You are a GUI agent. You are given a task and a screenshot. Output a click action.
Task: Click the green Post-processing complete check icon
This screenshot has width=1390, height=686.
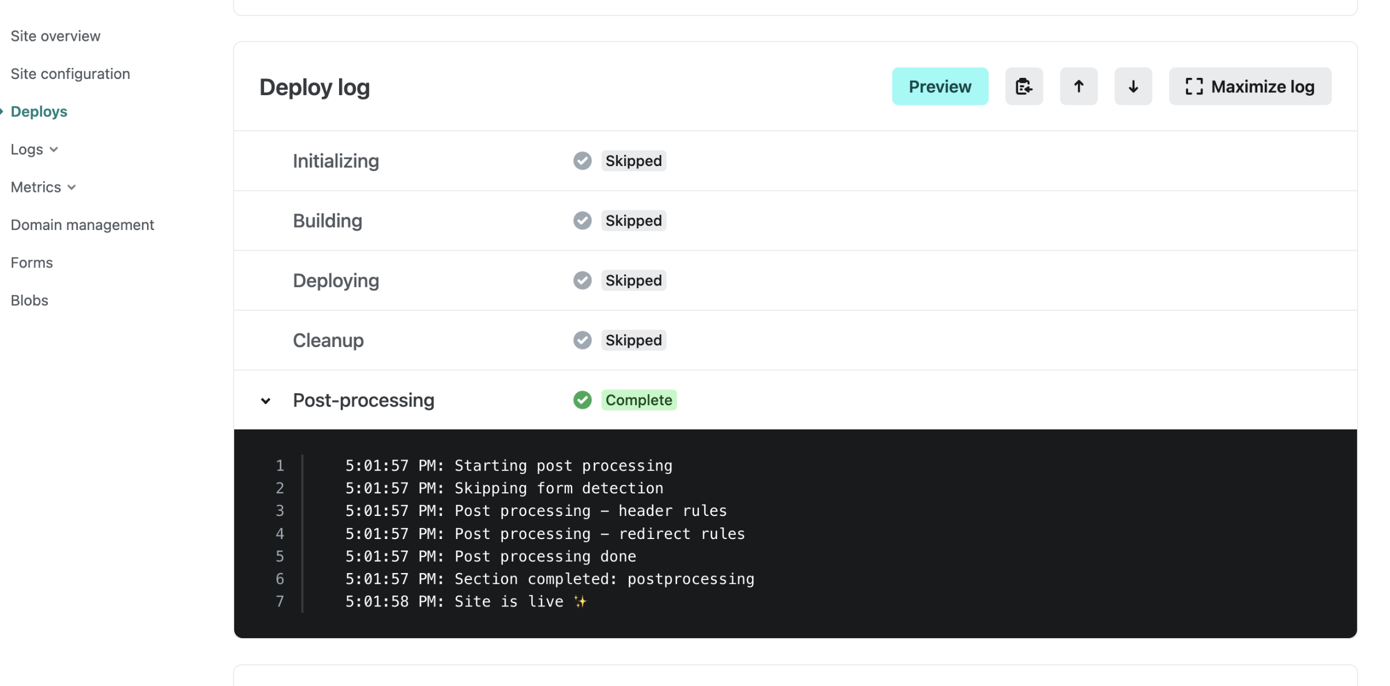tap(582, 400)
